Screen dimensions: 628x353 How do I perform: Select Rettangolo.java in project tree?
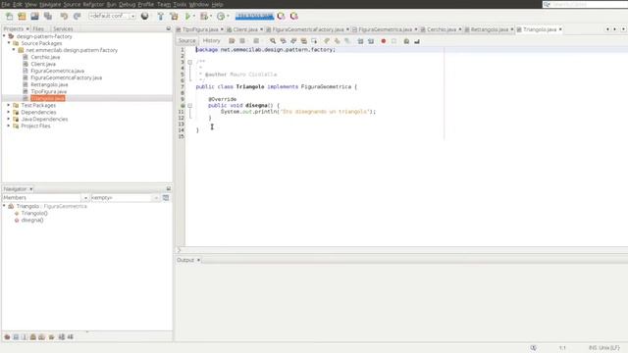[49, 84]
